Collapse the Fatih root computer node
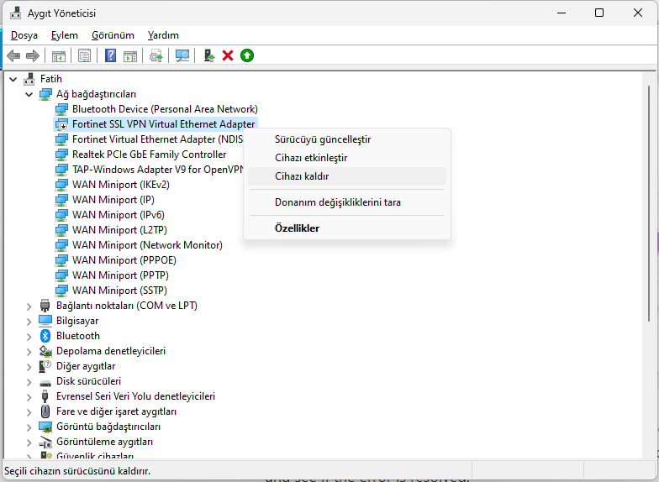The height and width of the screenshot is (482, 659). [x=13, y=79]
